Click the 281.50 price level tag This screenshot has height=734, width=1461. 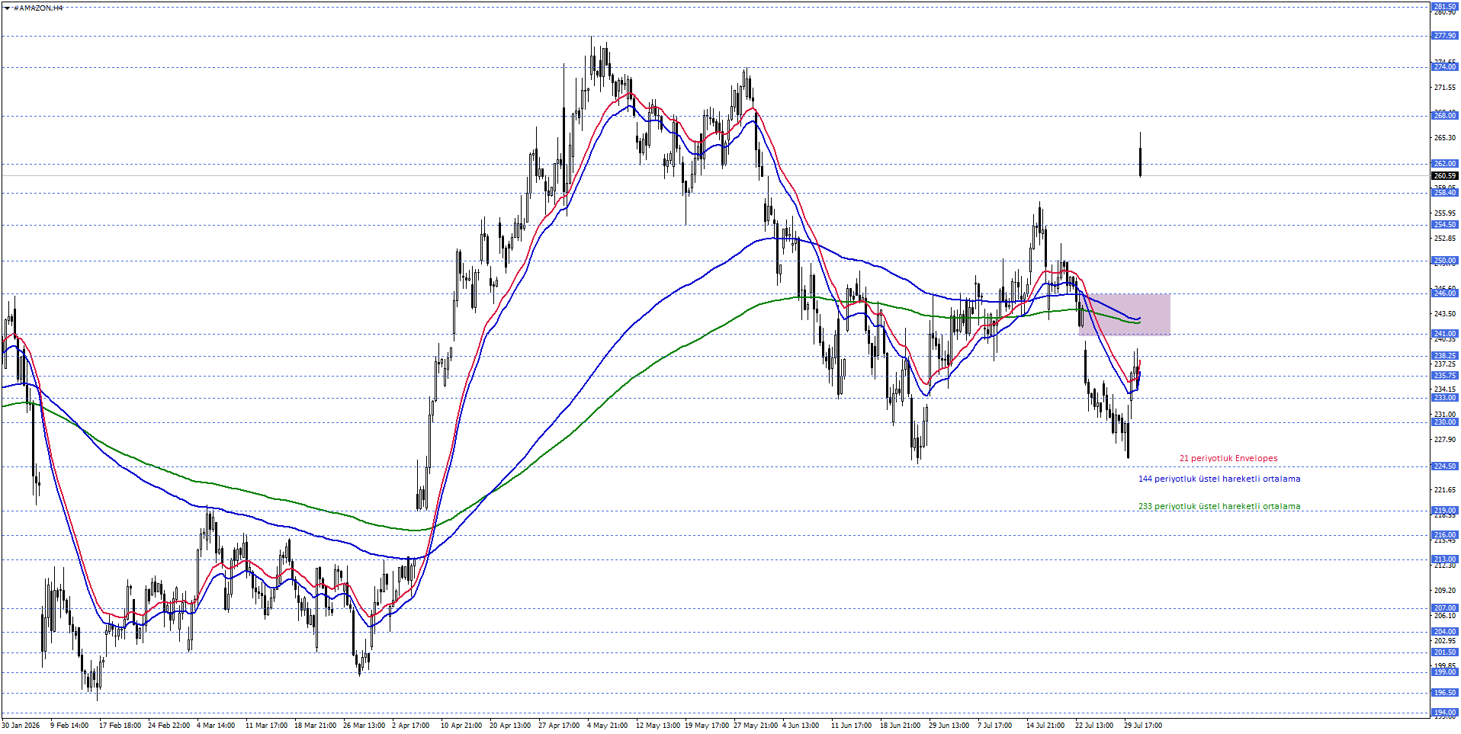click(1444, 7)
